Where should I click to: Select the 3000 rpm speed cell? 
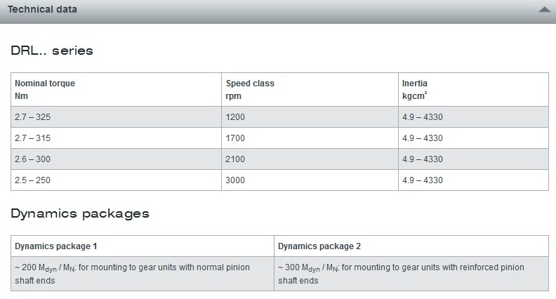310,180
